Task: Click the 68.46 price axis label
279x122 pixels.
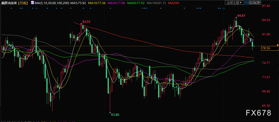Action: pos(266,91)
